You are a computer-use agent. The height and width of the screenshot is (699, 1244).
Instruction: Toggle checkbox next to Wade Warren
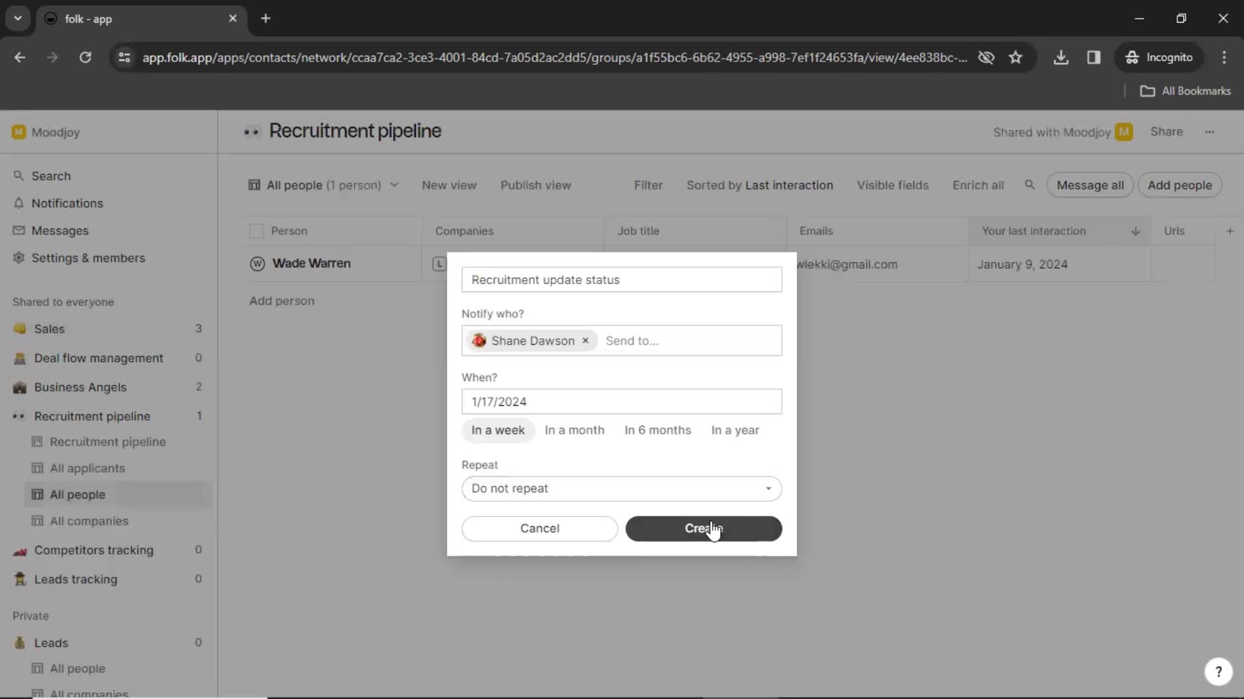click(257, 263)
